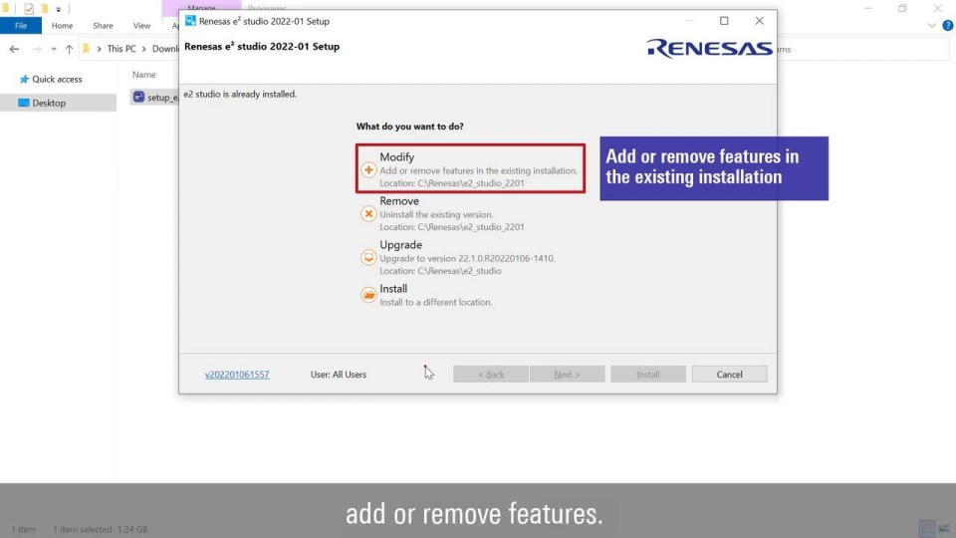Screen dimensions: 956x538
Task: Open Explorer help question mark icon
Action: coord(947,26)
